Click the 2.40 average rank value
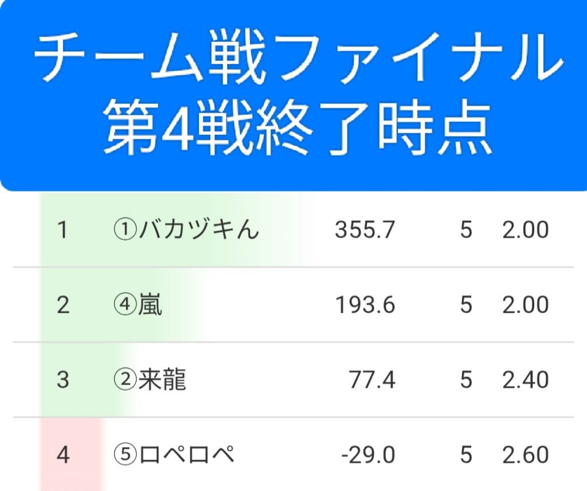This screenshot has height=491, width=587. point(526,380)
